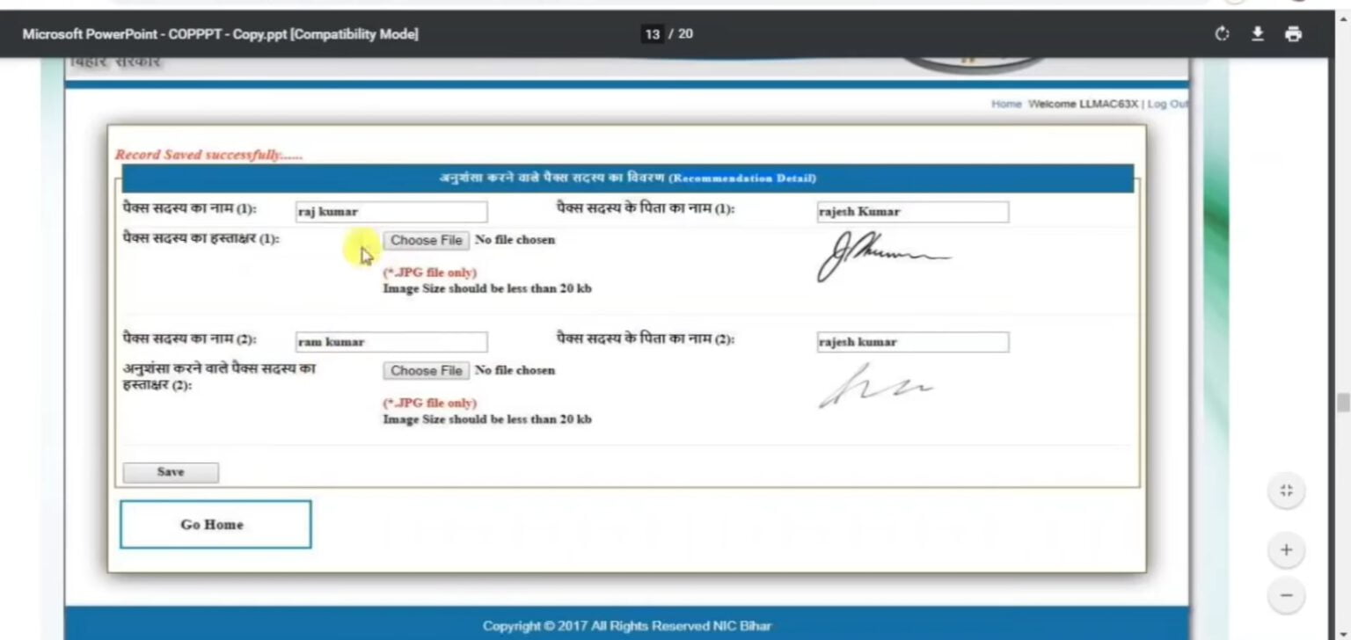Click first "No file chosen" text
This screenshot has width=1351, height=640.
pyautogui.click(x=515, y=240)
